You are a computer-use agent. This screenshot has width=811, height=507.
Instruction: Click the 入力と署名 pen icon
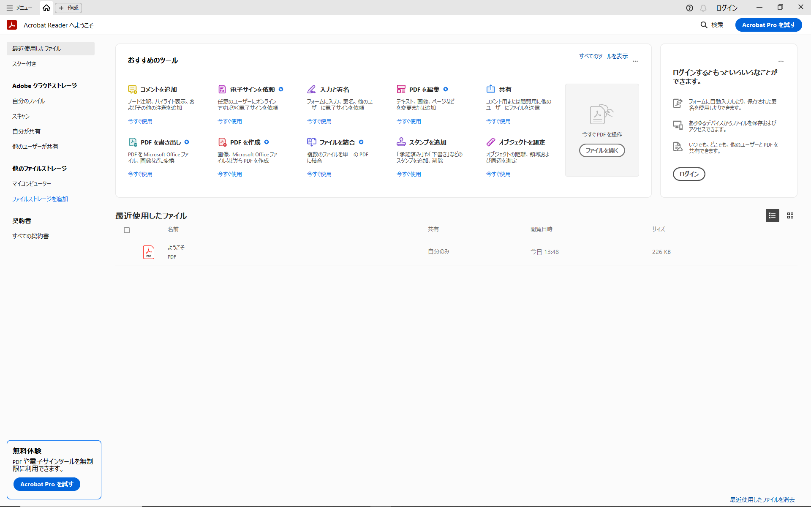pyautogui.click(x=311, y=89)
